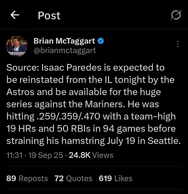Screen dimensions: 188x194
Task: Click the .259/.359/.470 stat line
Action: coord(69,116)
